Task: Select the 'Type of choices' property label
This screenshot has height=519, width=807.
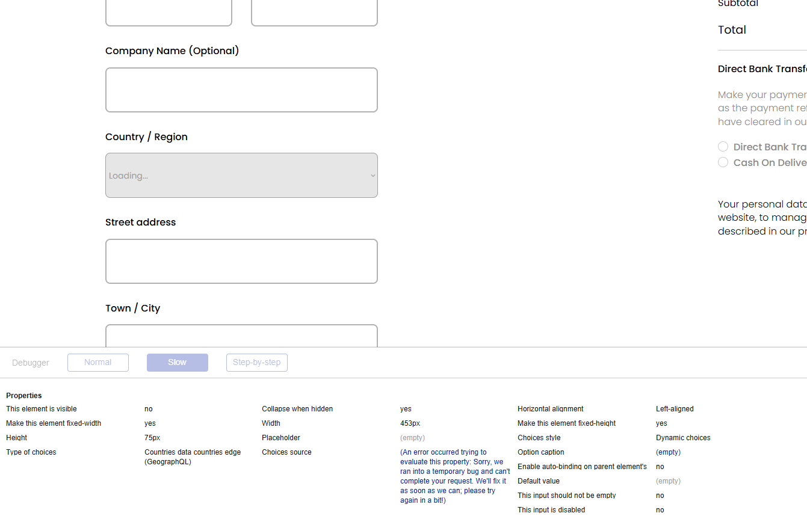Action: [x=31, y=452]
